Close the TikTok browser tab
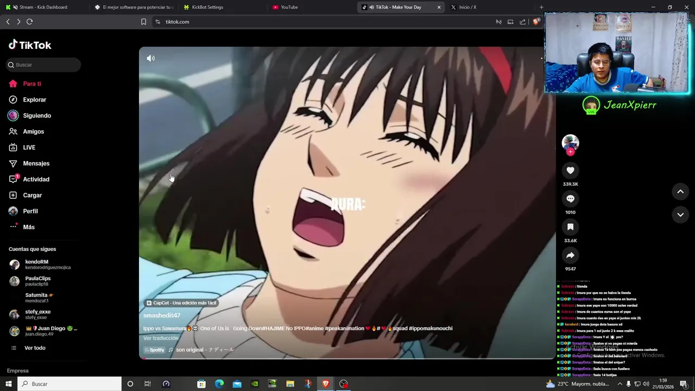Viewport: 695px width, 391px height. coord(439,7)
